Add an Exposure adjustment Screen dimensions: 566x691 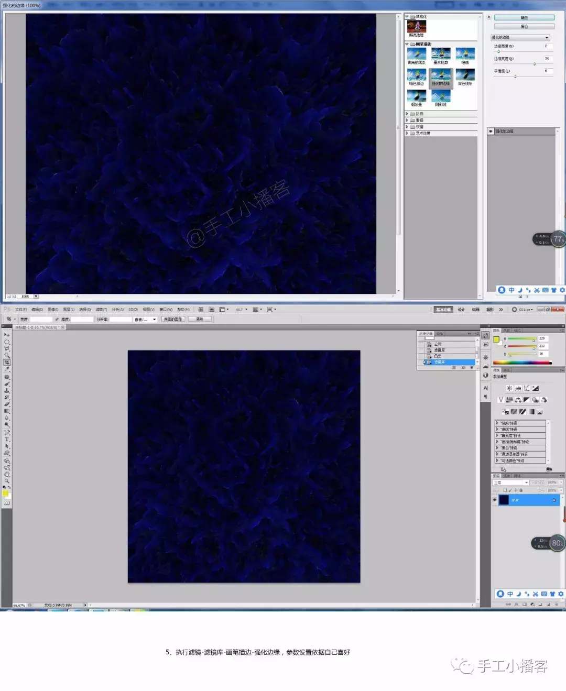click(536, 388)
